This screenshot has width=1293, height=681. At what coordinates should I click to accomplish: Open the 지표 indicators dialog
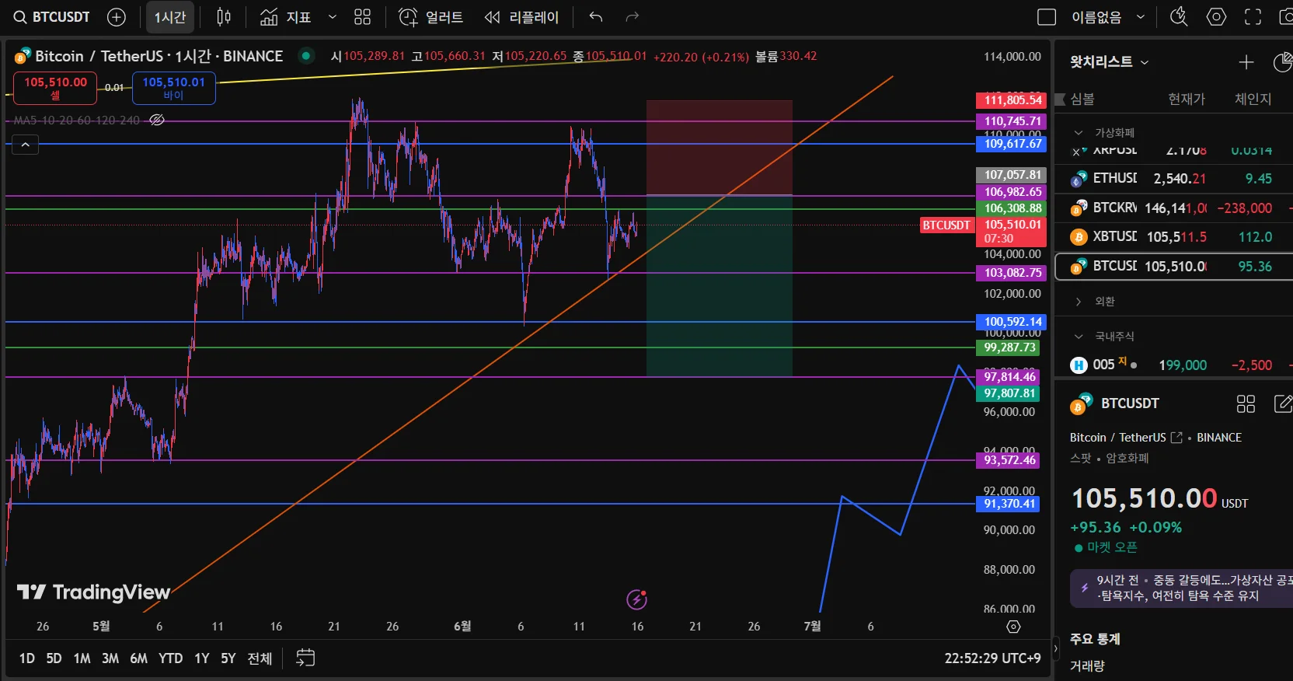(285, 17)
